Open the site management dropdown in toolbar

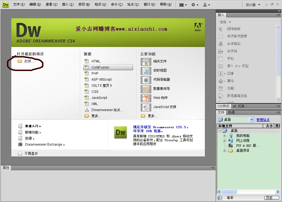point(207,5)
